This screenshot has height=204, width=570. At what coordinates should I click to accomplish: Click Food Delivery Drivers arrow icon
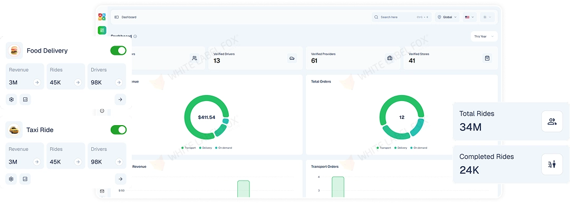119,83
